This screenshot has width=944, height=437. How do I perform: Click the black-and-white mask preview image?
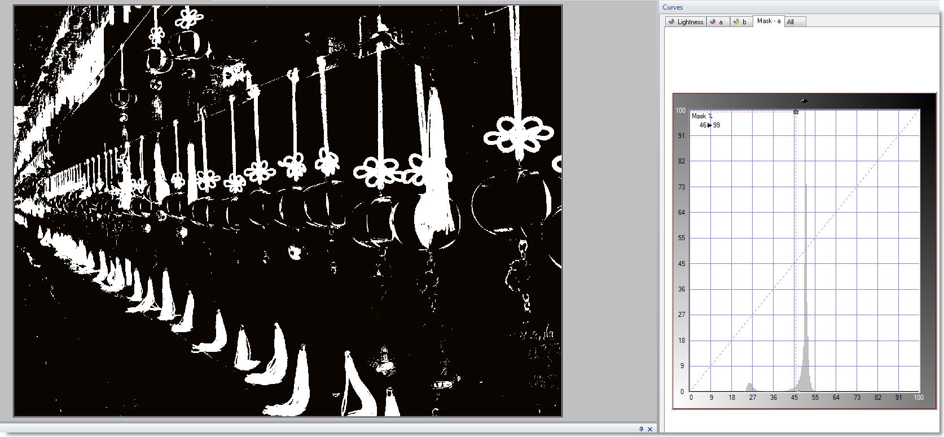288,211
